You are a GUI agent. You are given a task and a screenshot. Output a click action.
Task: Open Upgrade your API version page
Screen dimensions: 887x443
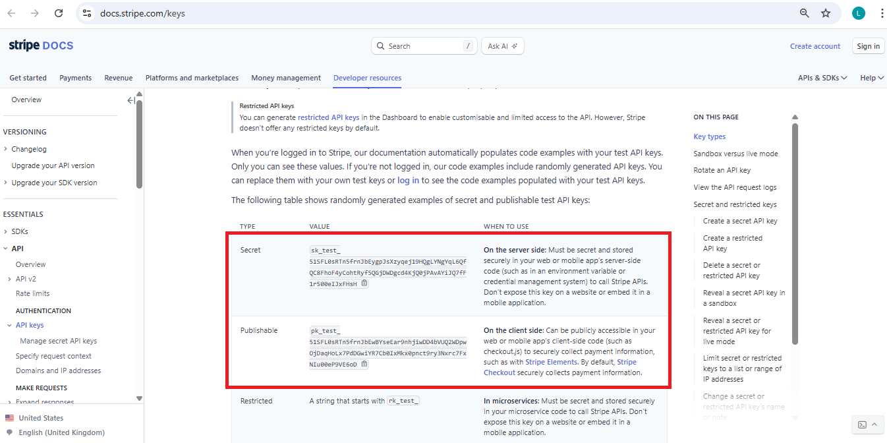(53, 165)
